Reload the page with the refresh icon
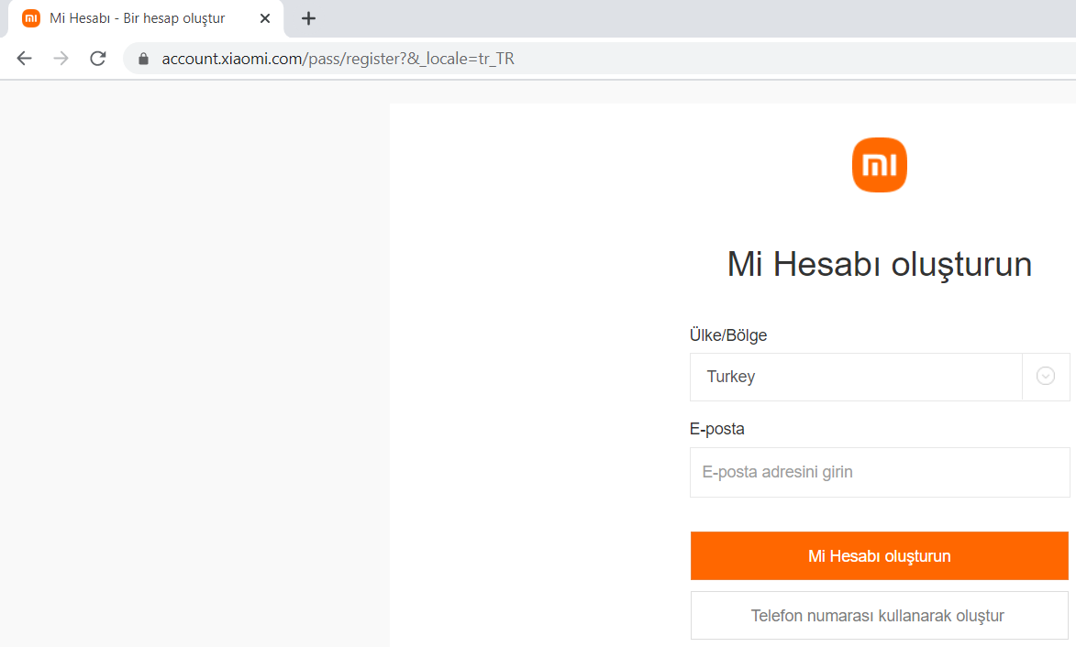Viewport: 1076px width, 647px height. [x=98, y=59]
